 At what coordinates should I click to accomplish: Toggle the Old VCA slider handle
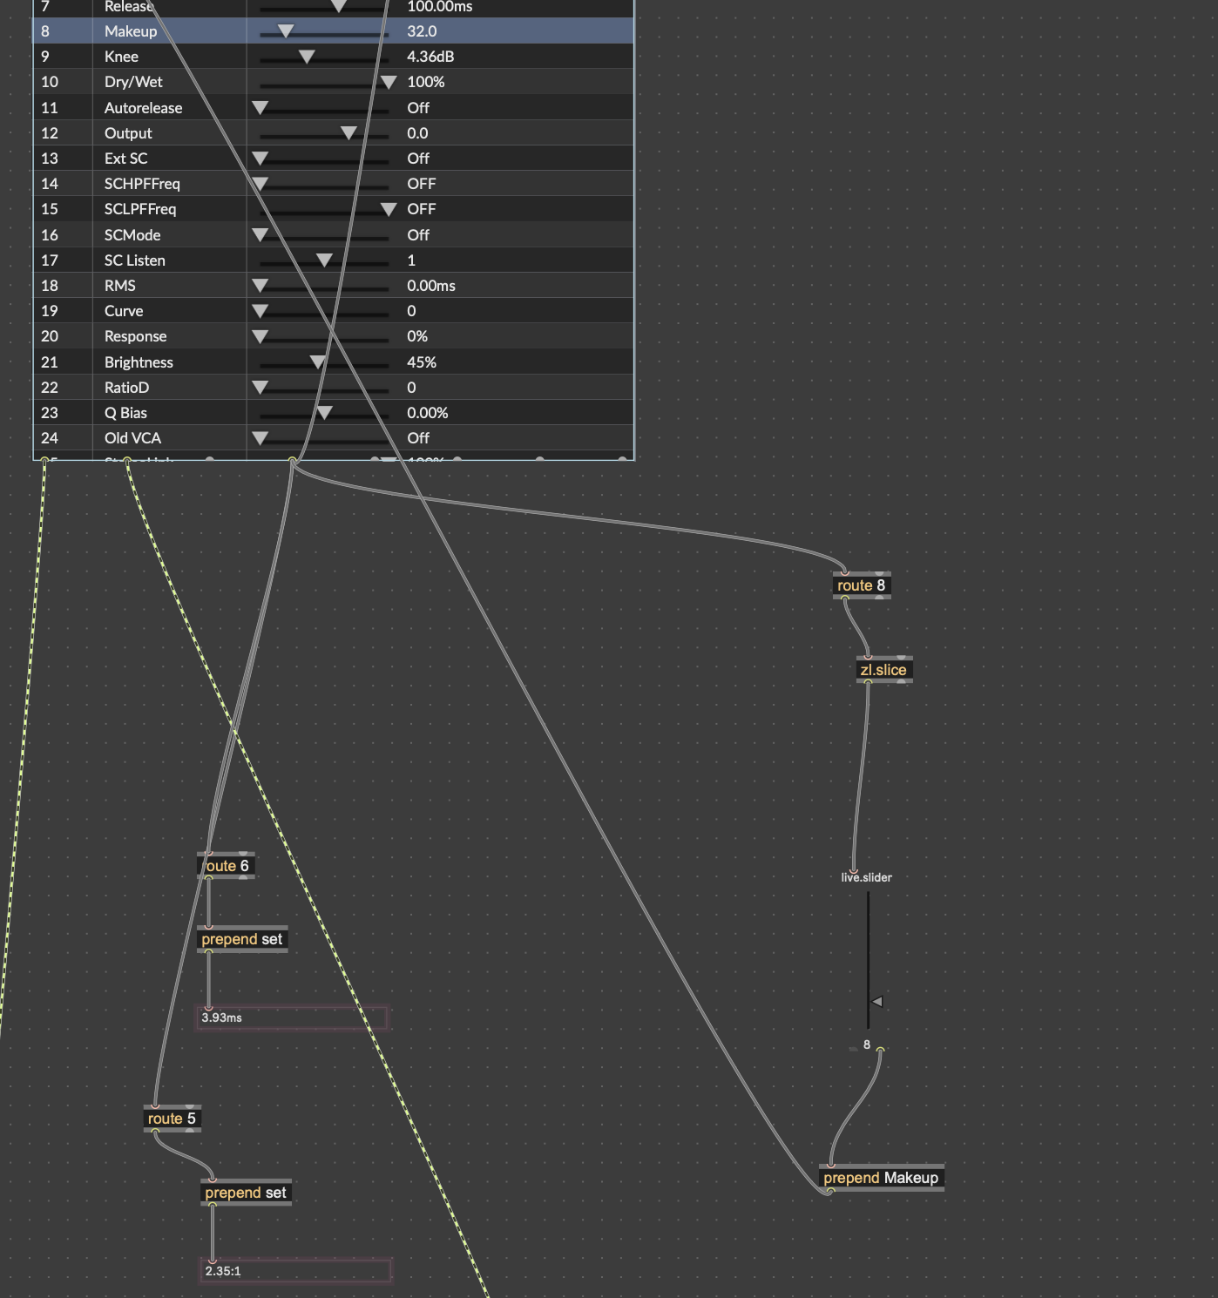[260, 438]
